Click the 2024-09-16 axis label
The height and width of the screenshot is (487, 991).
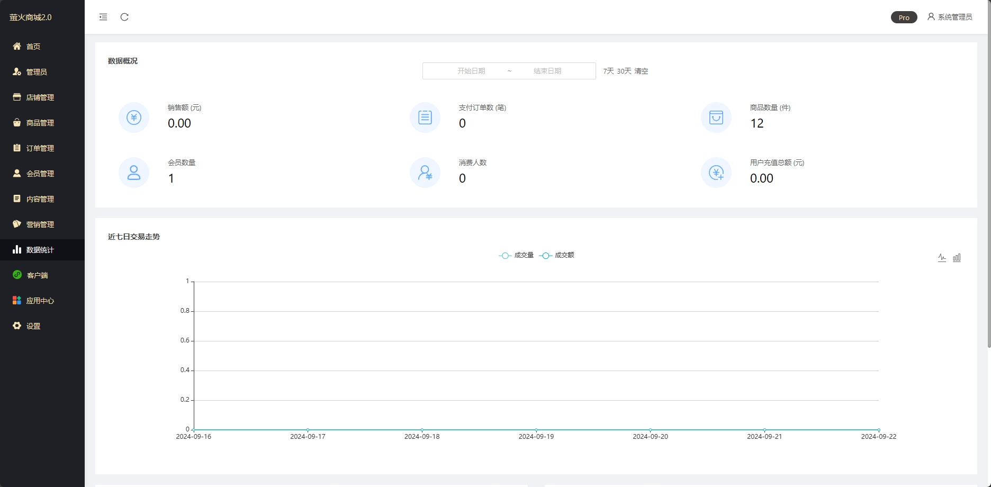click(x=194, y=437)
